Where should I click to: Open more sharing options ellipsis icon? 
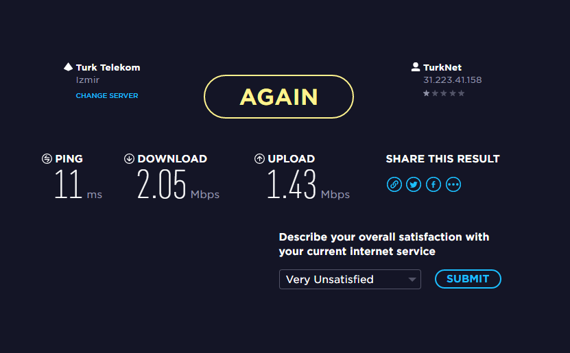click(x=453, y=184)
